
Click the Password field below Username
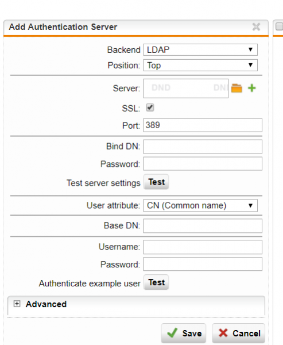click(x=203, y=264)
